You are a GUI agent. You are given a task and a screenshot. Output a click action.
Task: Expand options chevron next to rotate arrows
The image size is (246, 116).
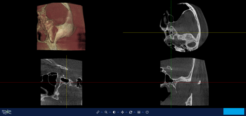pos(135,112)
